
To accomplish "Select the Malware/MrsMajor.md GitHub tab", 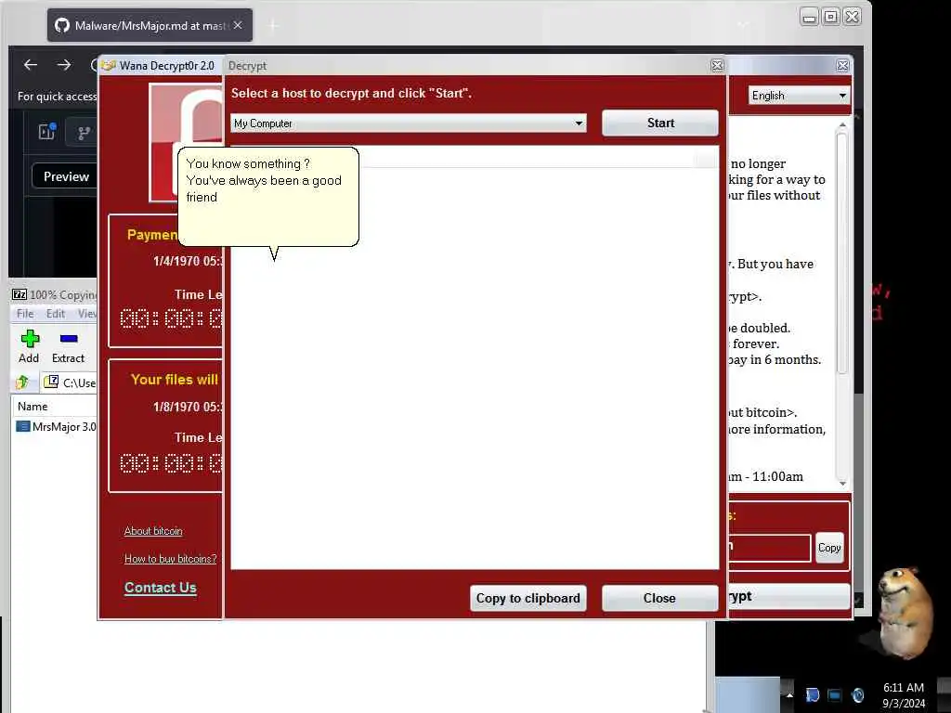I will [150, 25].
